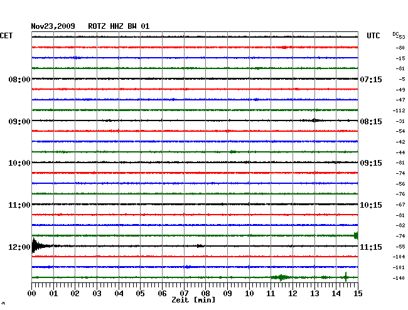Click the DC value -47
The width and height of the screenshot is (408, 310).
click(400, 100)
